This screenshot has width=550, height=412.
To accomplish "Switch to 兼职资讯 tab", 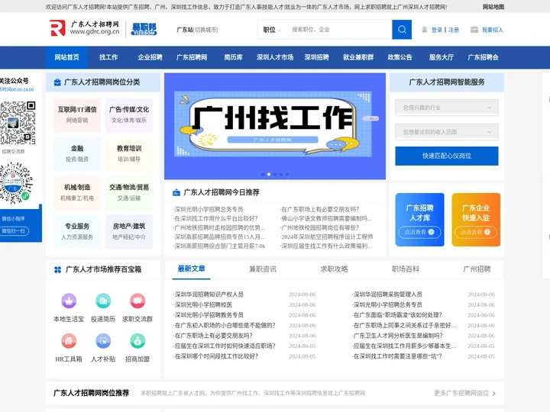I will pyautogui.click(x=263, y=269).
